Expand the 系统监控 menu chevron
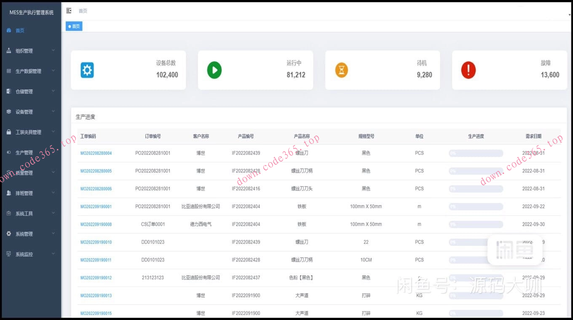This screenshot has height=320, width=573. 53,253
